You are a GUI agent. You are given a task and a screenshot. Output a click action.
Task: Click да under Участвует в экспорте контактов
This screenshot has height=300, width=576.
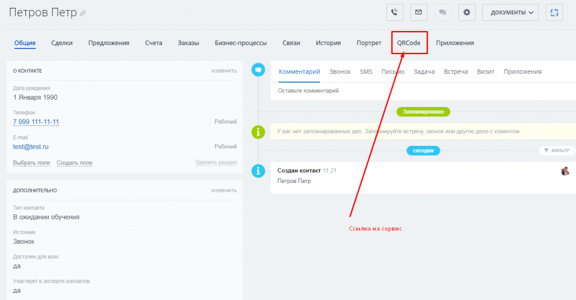pyautogui.click(x=17, y=290)
